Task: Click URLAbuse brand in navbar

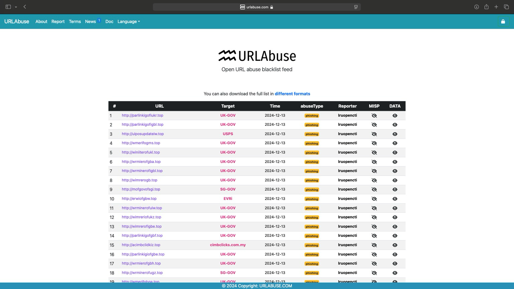Action: tap(17, 21)
